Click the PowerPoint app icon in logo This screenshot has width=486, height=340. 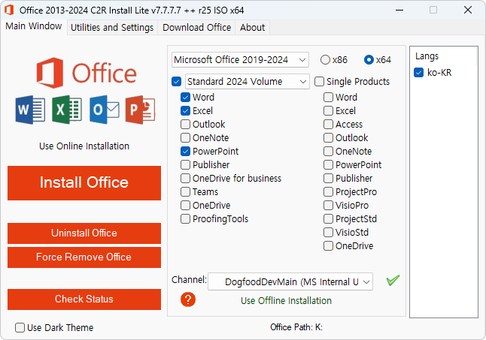[140, 110]
